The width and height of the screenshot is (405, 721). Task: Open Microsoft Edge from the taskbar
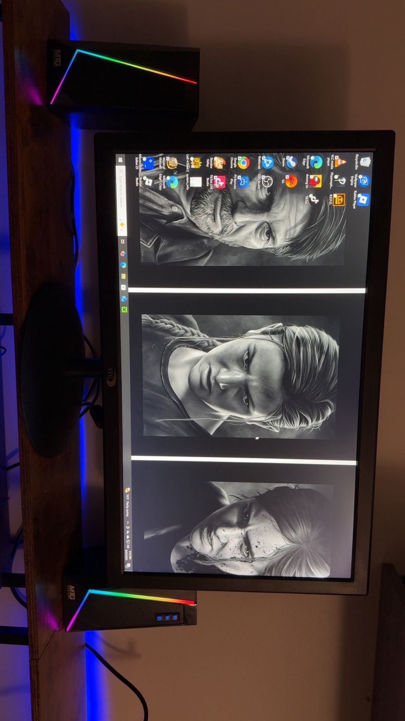tap(123, 265)
